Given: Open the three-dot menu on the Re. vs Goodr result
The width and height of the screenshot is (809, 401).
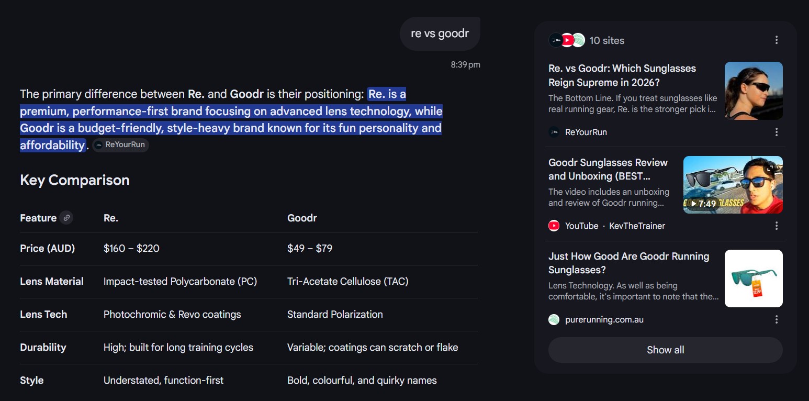Looking at the screenshot, I should pyautogui.click(x=777, y=132).
